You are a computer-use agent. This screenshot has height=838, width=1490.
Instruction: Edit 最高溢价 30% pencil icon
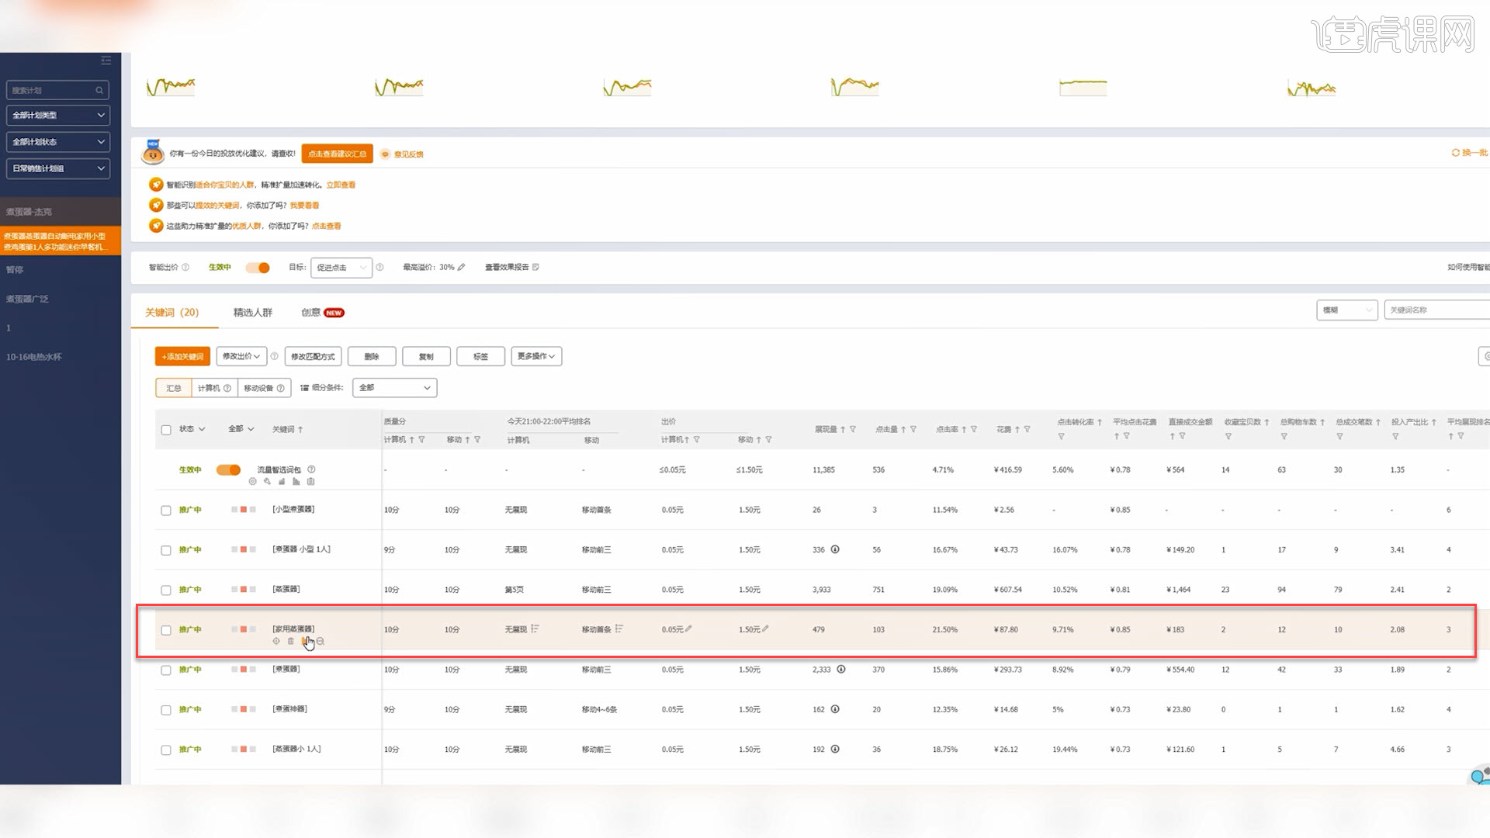click(461, 267)
